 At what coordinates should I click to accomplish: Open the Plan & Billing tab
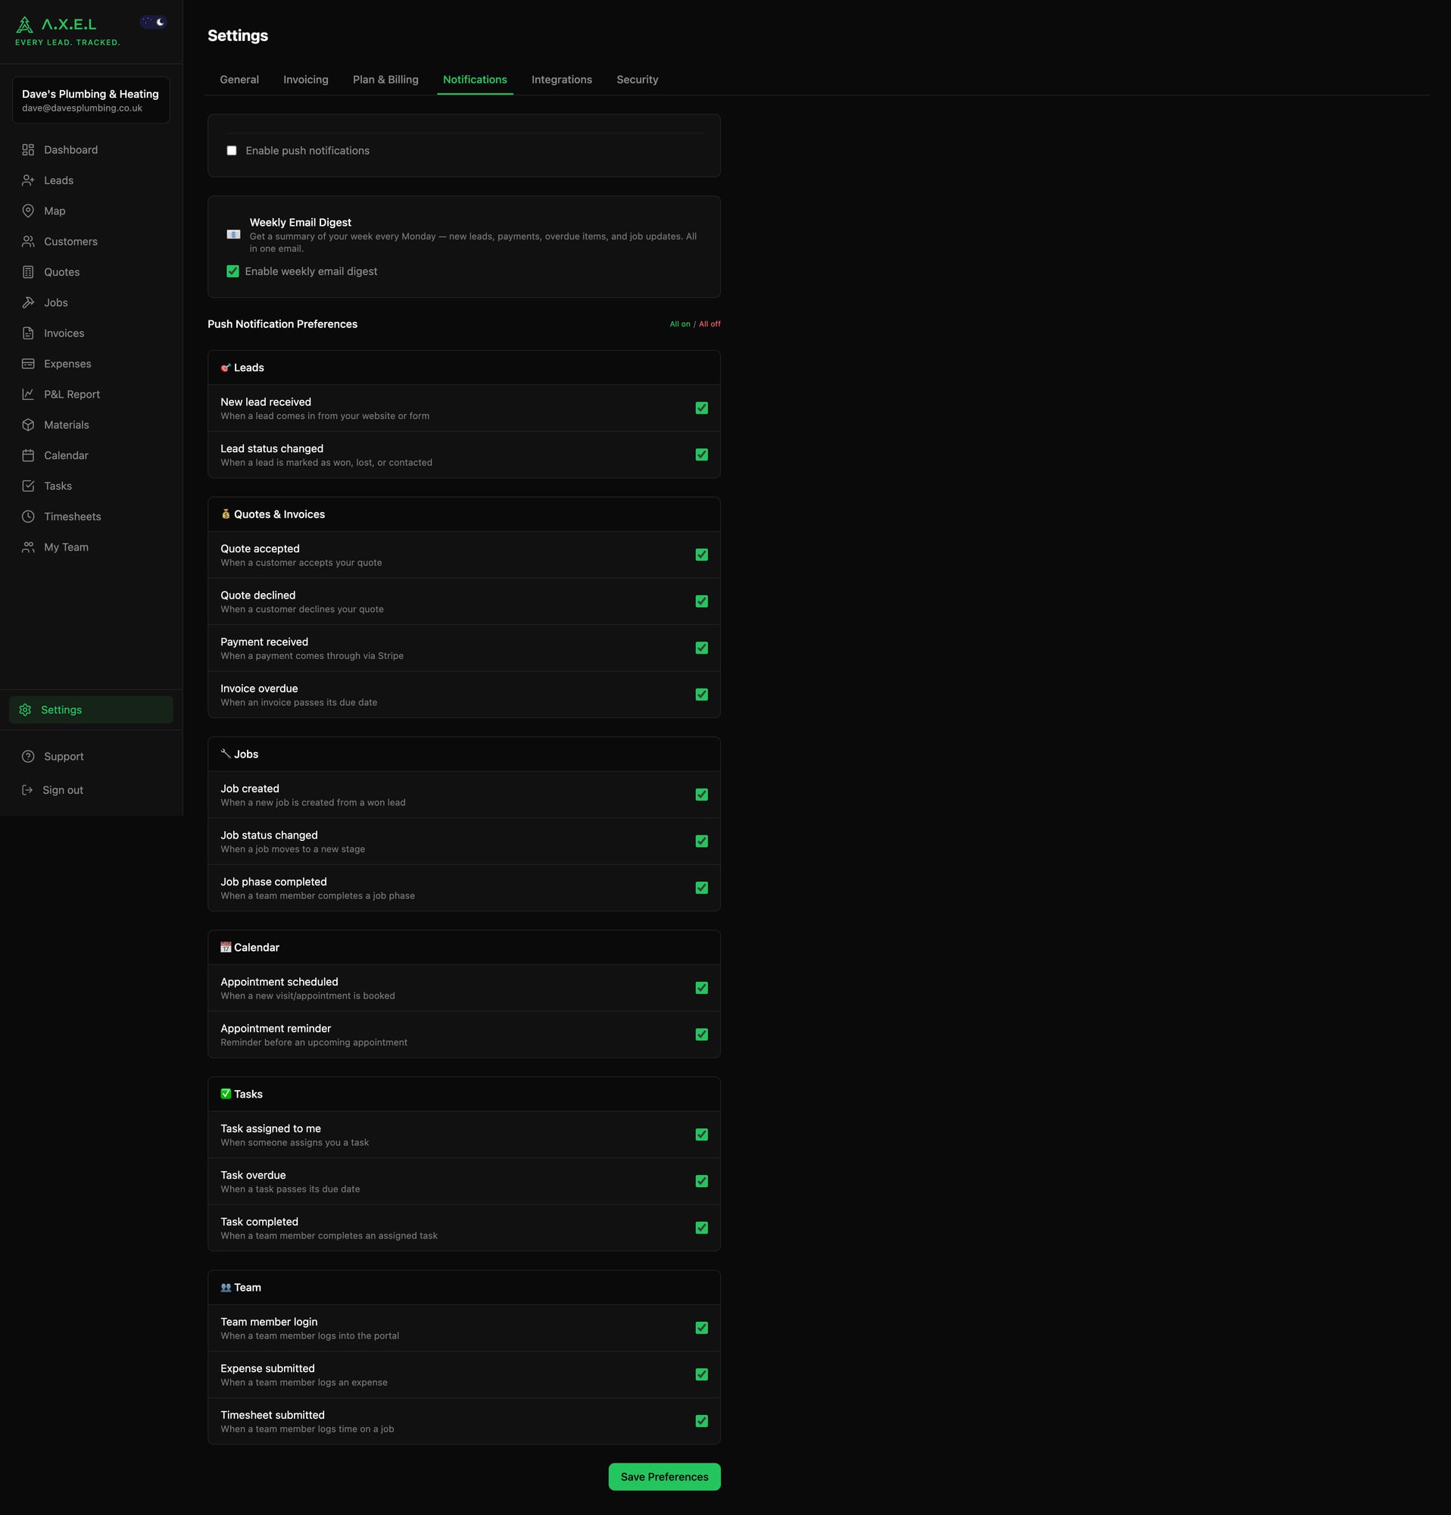[x=385, y=79]
